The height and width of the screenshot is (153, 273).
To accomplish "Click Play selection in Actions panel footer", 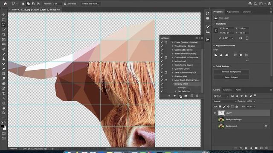I will (180, 96).
